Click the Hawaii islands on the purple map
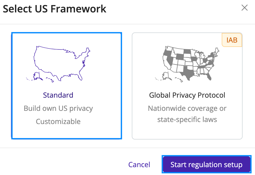Image resolution: width=255 pixels, height=175 pixels. 50,80
